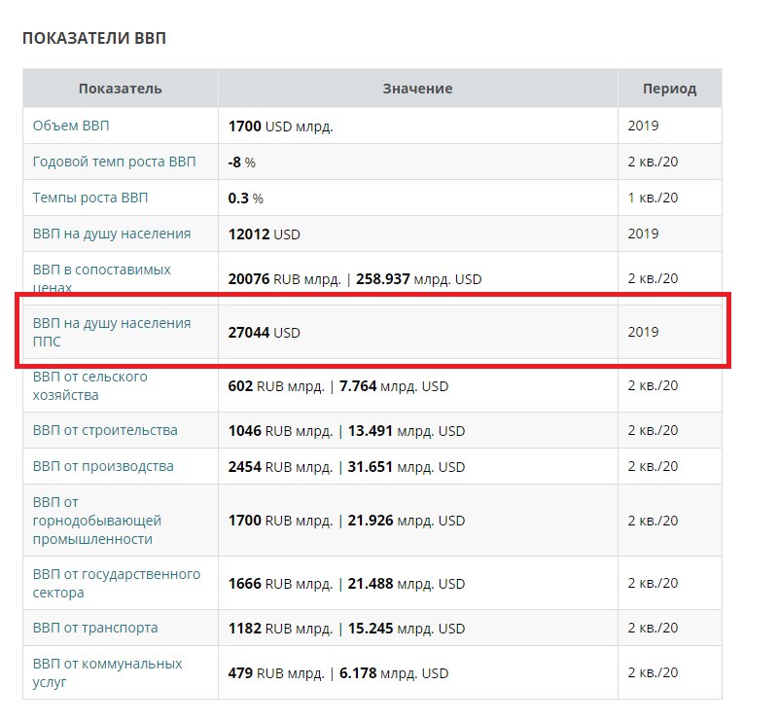Image resolution: width=778 pixels, height=722 pixels.
Task: Open ВВП от строительства link
Action: pos(105,430)
